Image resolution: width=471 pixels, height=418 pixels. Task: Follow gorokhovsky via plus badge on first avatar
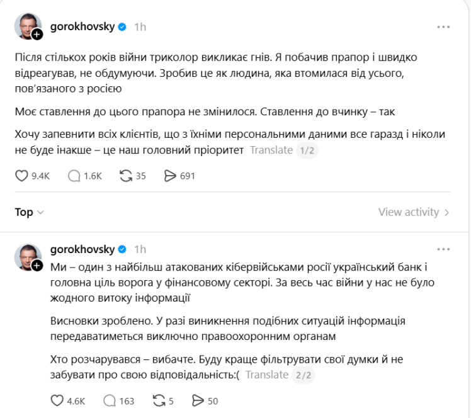[37, 35]
